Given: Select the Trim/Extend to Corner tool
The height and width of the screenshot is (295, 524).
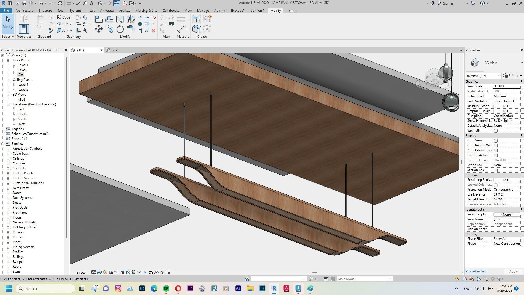Looking at the screenshot, I should coord(130,29).
